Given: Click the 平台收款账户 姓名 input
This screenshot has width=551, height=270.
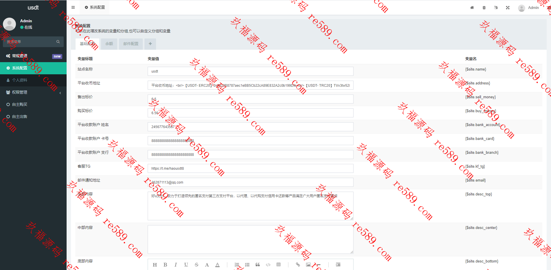Looking at the screenshot, I should (250, 127).
